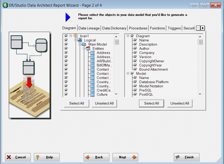Click the question mark Help icon
The width and height of the screenshot is (224, 164).
(x=38, y=157)
